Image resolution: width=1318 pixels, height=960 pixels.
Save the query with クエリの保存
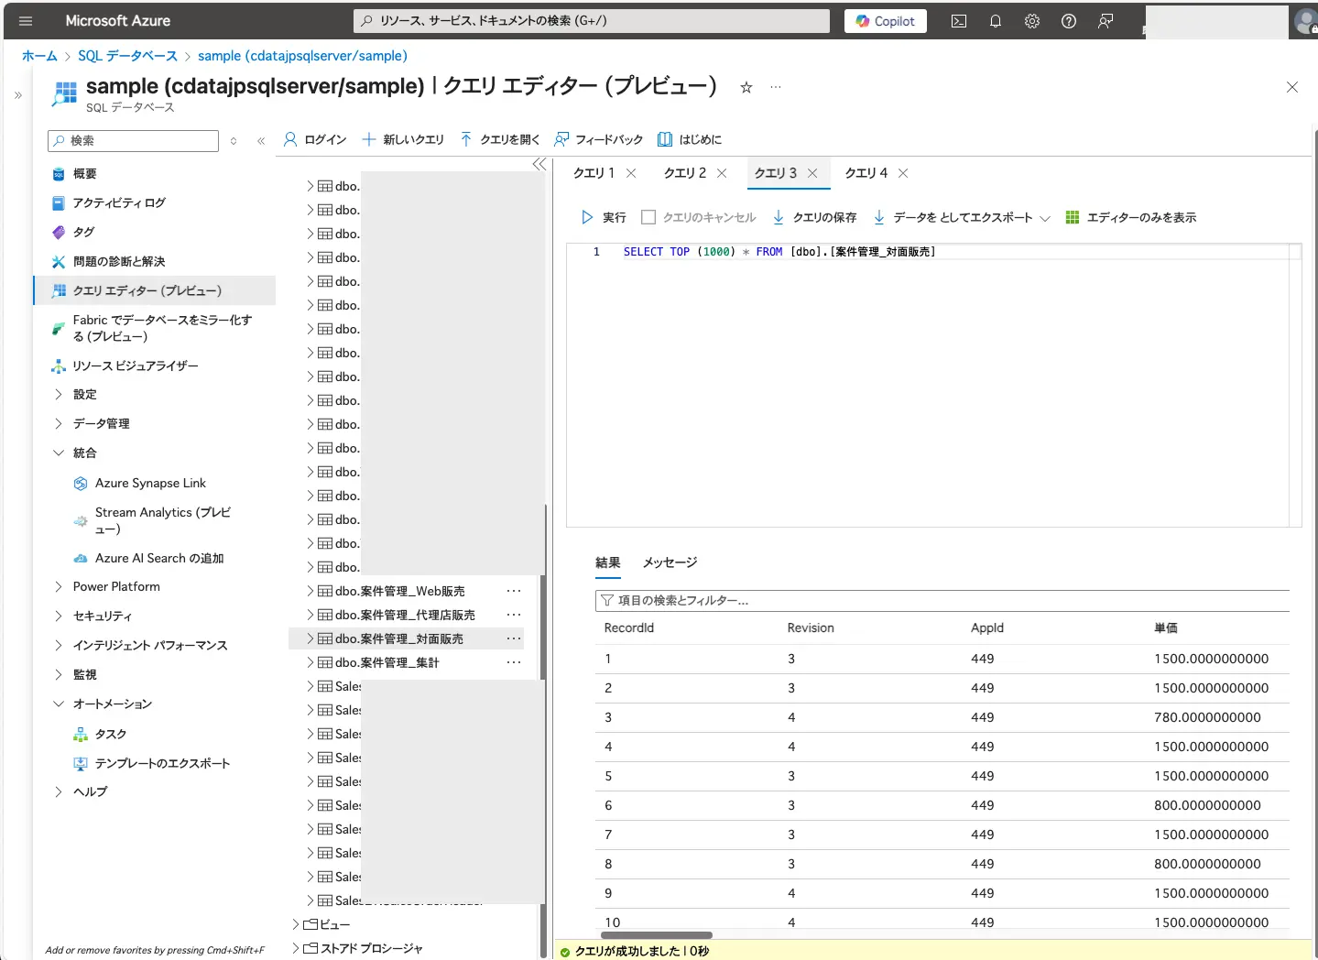pos(814,217)
